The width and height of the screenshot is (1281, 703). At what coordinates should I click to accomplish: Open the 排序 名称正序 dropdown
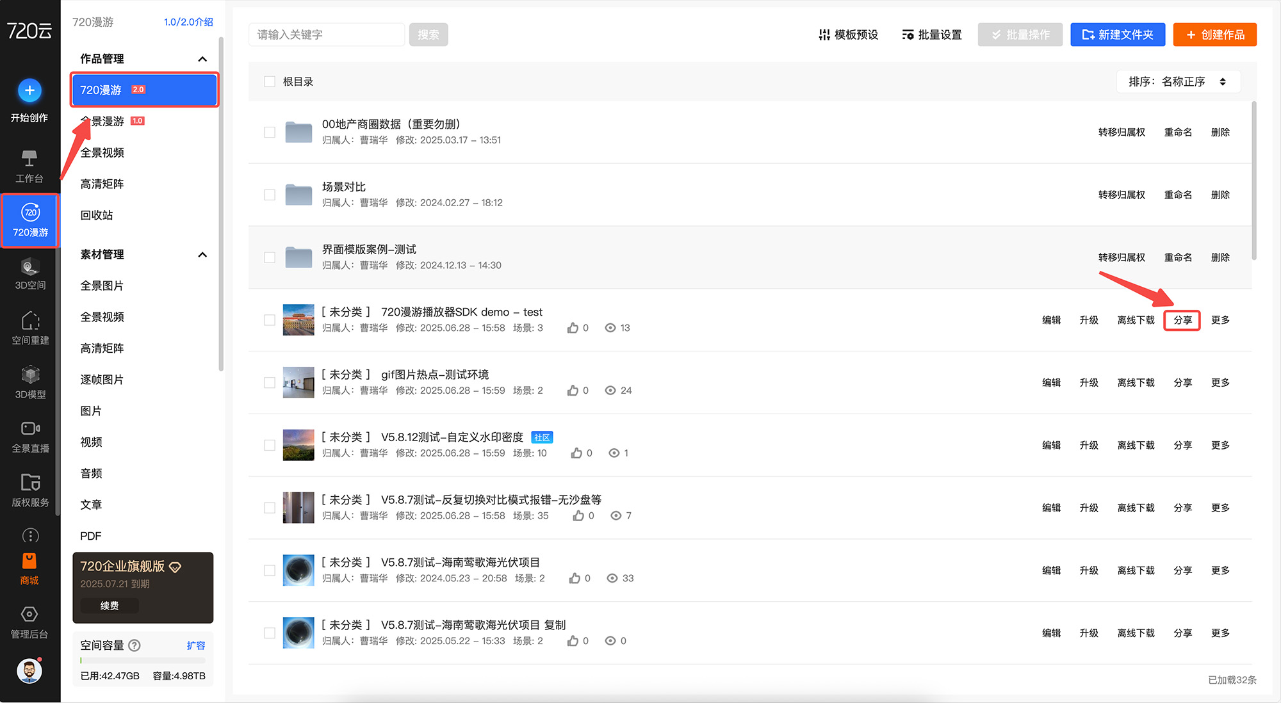click(x=1177, y=82)
